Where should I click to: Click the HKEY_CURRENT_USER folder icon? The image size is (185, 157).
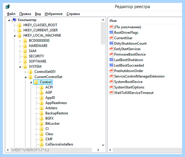(20, 30)
